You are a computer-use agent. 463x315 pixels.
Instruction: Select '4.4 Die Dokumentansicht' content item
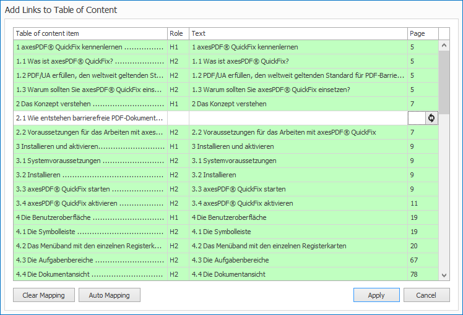(90, 274)
